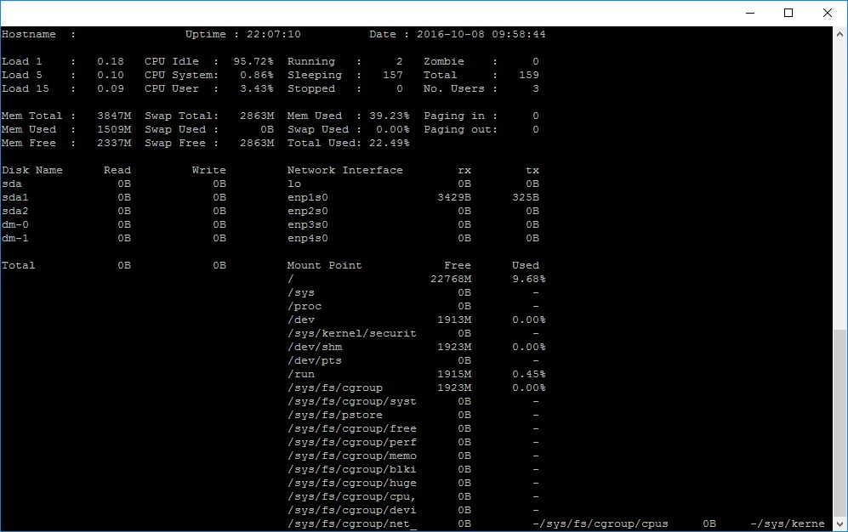This screenshot has height=532, width=848.
Task: Select the enp2s0 interface name
Action: point(307,211)
